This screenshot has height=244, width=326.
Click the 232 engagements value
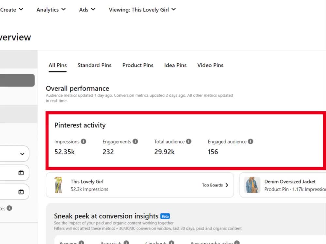[x=108, y=152]
